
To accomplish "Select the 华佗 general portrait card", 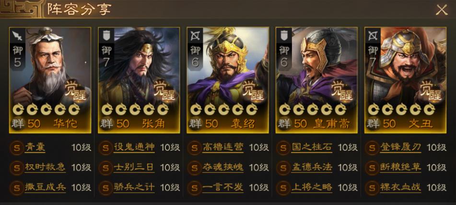I will coord(50,80).
